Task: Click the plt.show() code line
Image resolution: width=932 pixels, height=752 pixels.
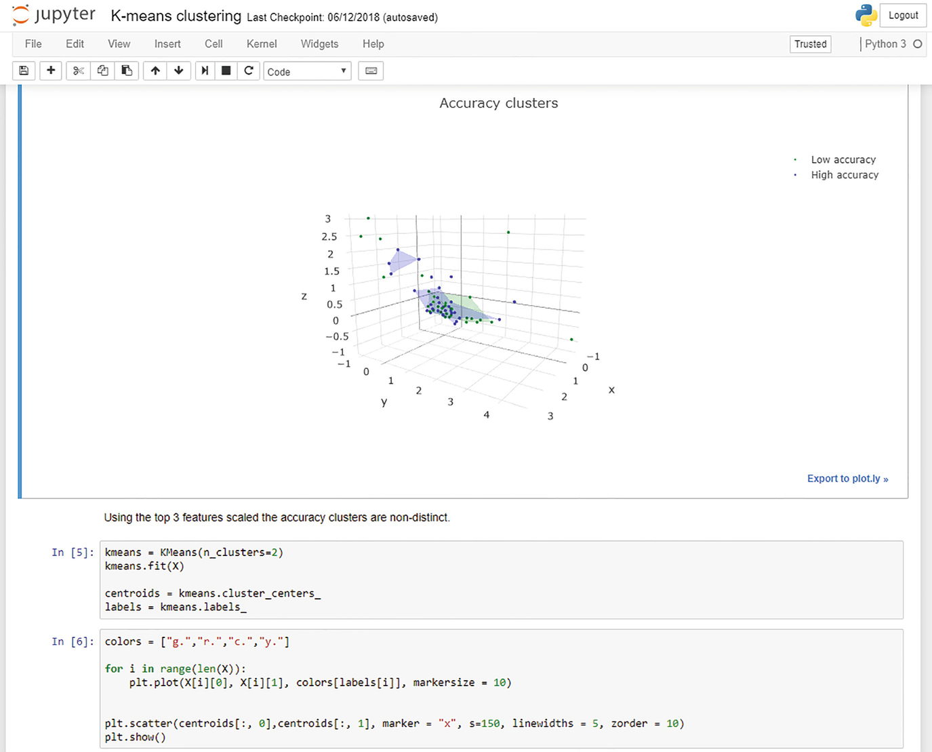Action: (135, 737)
